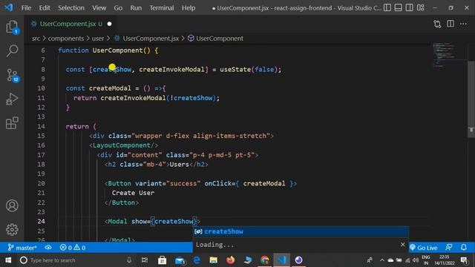Open Chrome from taskbar

pyautogui.click(x=264, y=260)
